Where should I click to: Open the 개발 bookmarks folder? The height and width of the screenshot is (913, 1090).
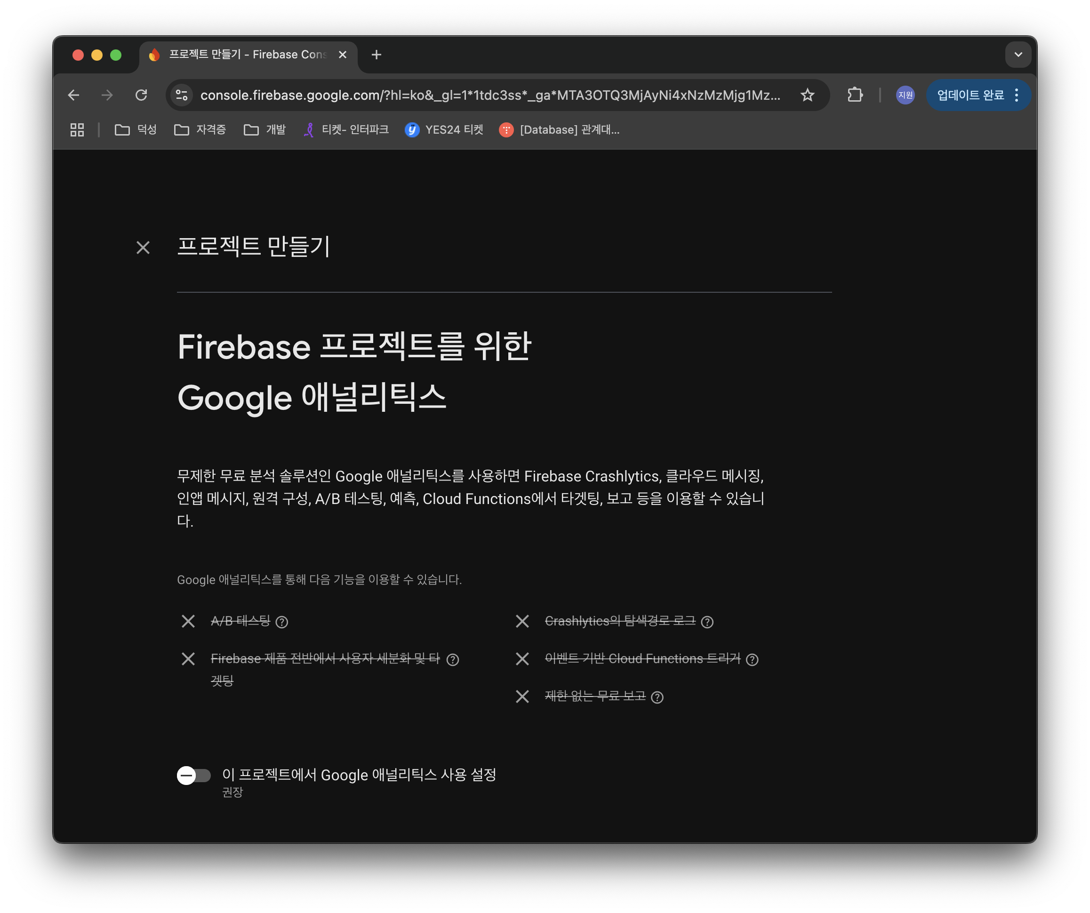(x=264, y=130)
